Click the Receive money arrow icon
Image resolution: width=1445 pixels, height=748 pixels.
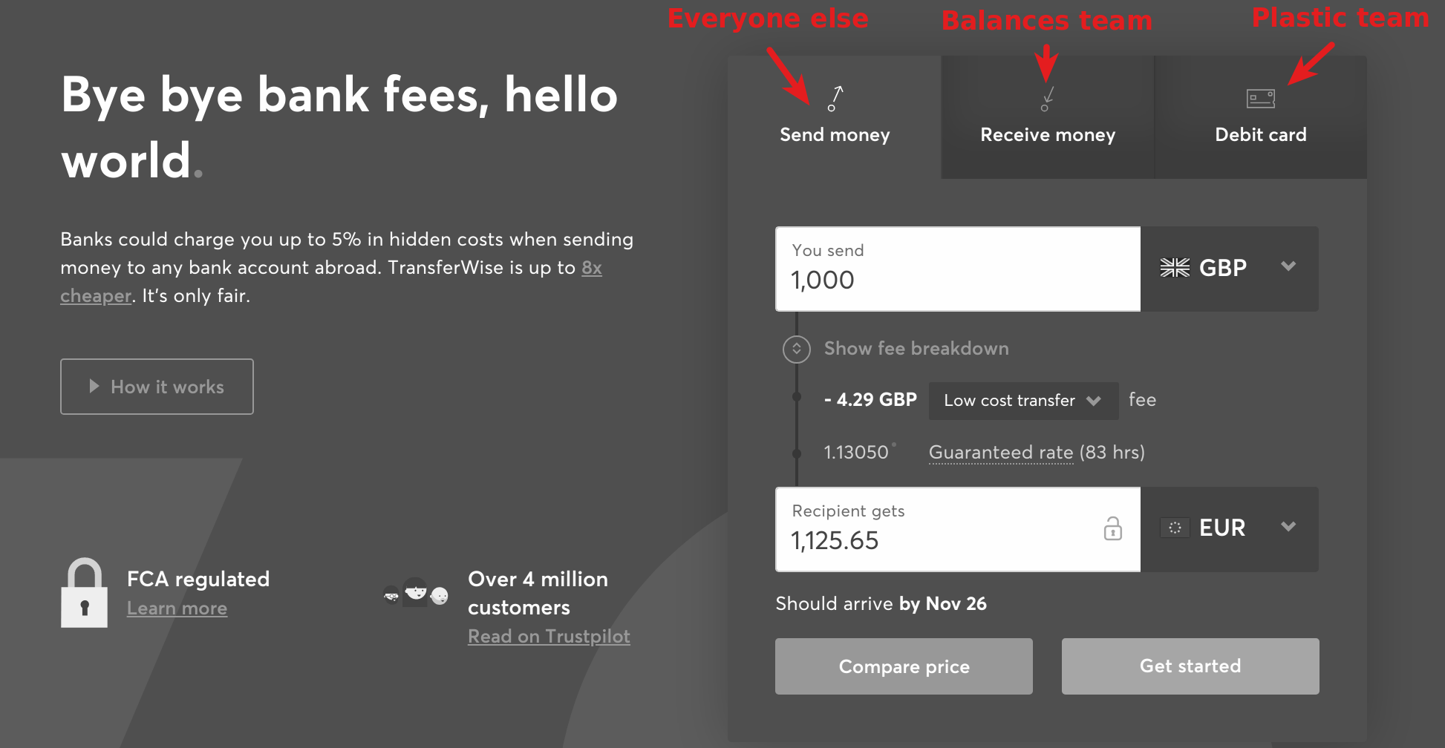1048,99
